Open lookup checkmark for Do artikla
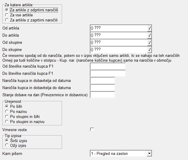188x160 pixels. 150,35
